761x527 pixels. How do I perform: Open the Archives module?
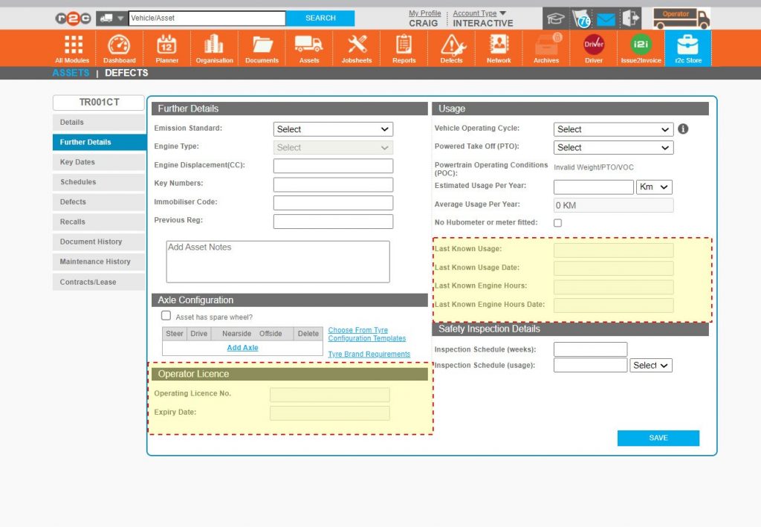click(545, 46)
